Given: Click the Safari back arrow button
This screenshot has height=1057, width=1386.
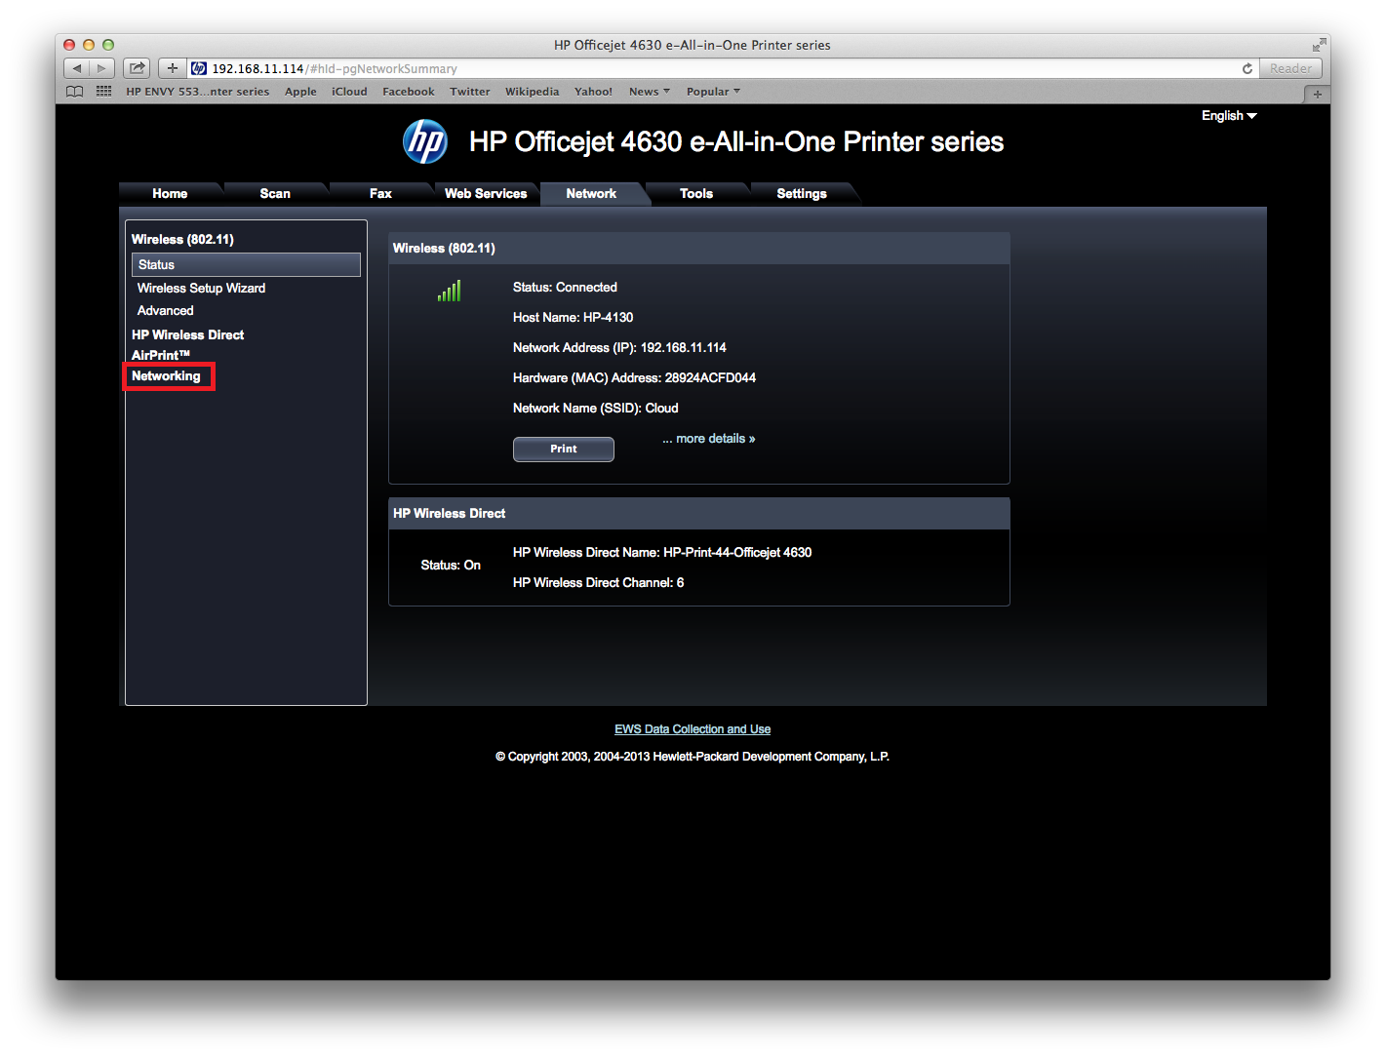Looking at the screenshot, I should (77, 68).
